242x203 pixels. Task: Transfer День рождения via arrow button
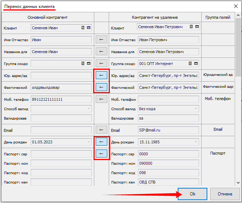click(x=101, y=142)
